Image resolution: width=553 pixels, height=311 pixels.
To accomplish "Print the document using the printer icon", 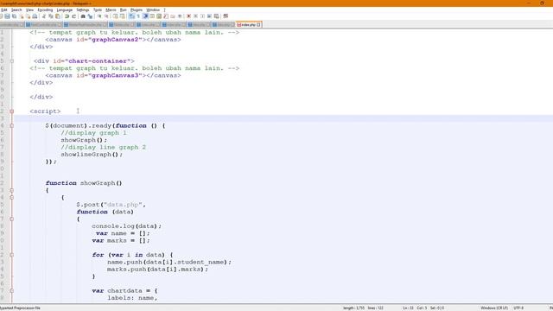I will click(35, 16).
